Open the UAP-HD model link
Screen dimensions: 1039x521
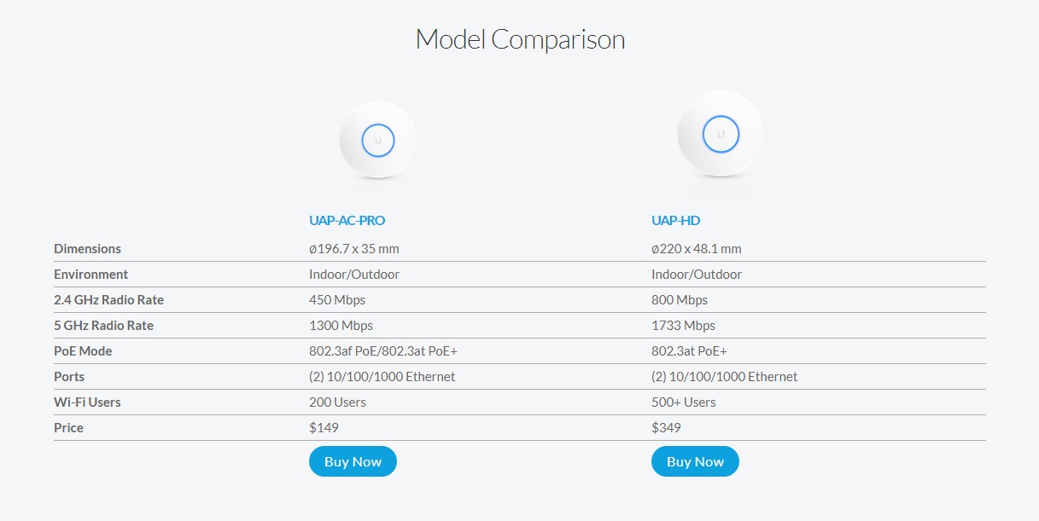point(675,220)
